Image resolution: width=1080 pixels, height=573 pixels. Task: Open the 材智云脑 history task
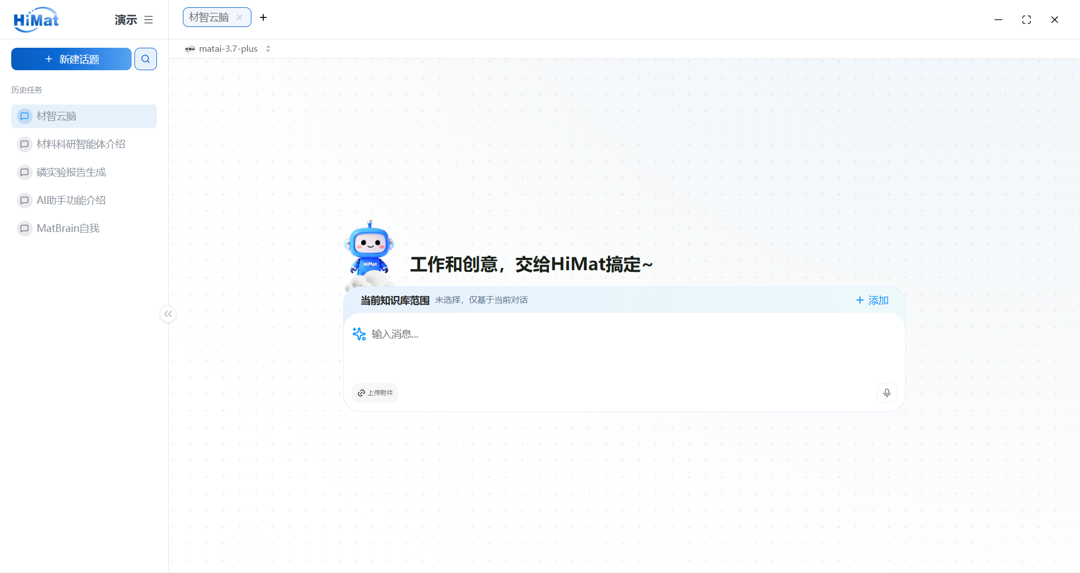pyautogui.click(x=84, y=116)
